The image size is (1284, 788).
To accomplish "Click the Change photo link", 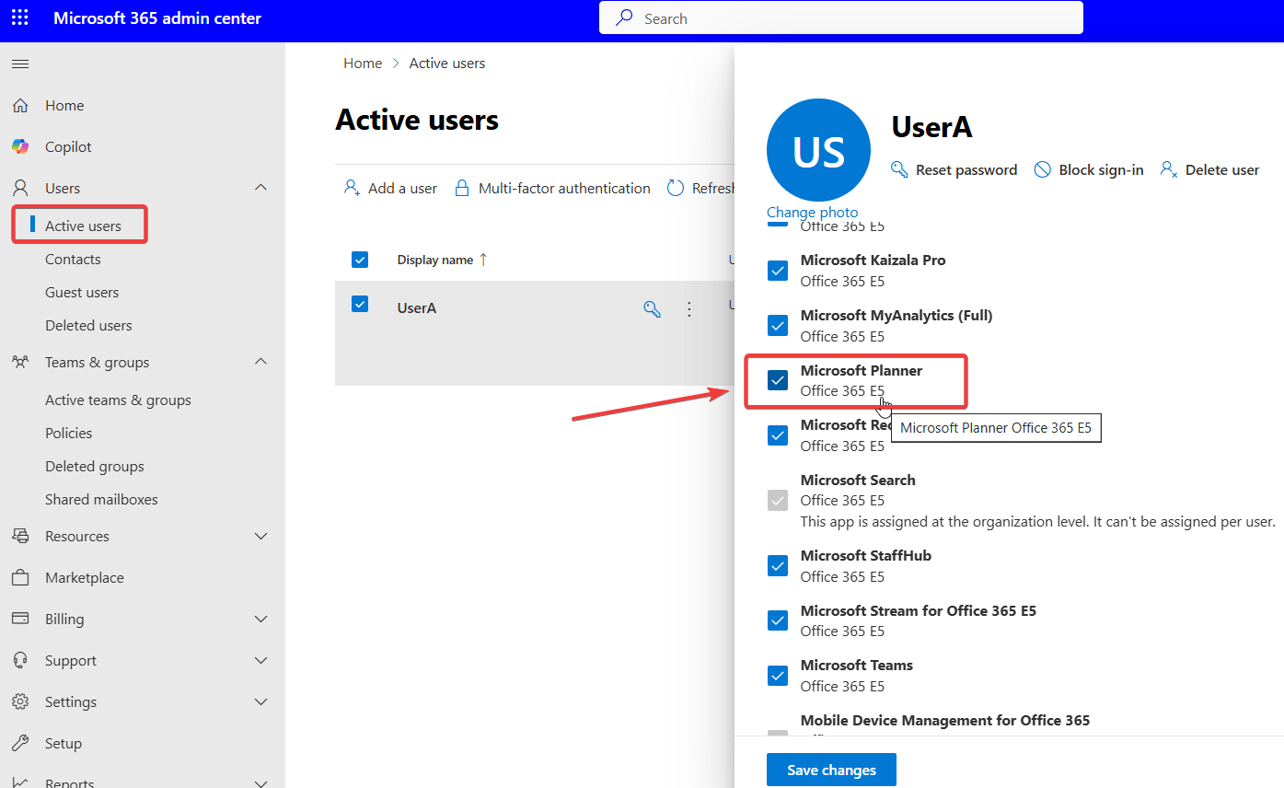I will 813,213.
